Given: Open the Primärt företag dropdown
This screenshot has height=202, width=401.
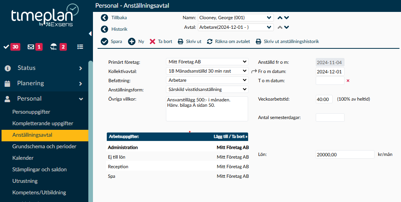Looking at the screenshot, I should [x=207, y=61].
